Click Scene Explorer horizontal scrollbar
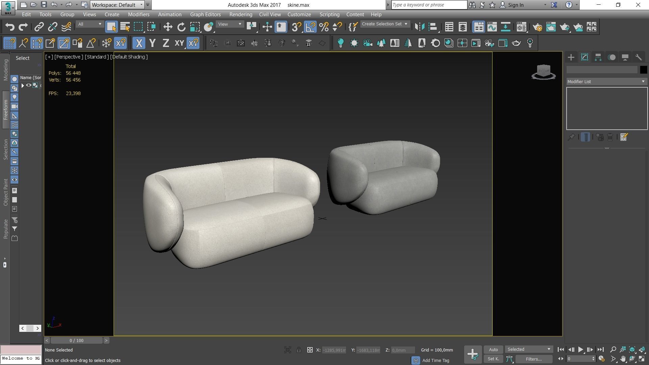 [30, 328]
